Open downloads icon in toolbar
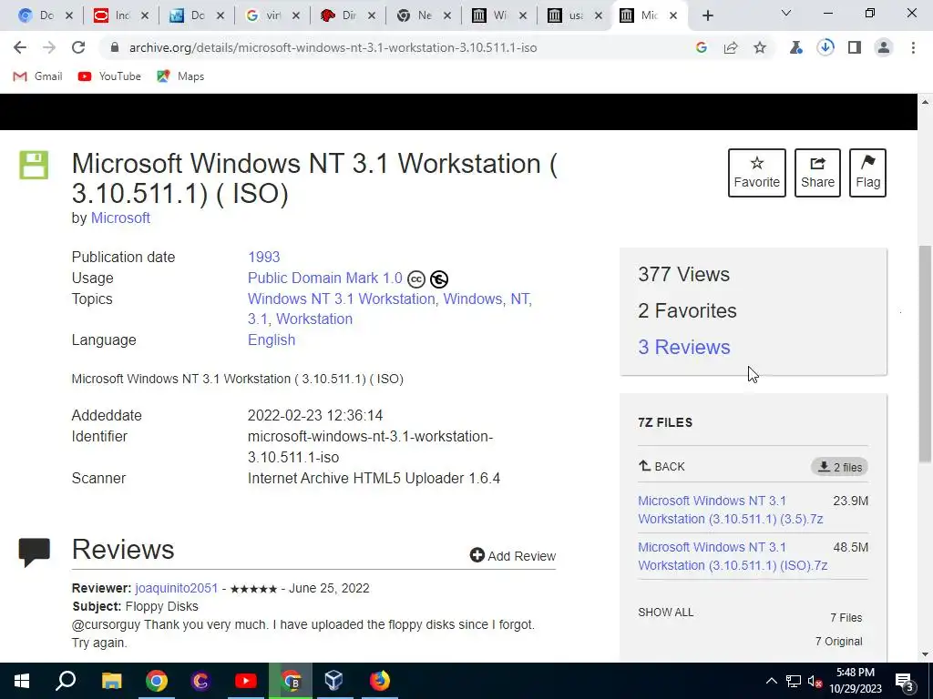 click(825, 47)
